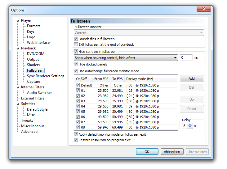Uncheck mode row 07 checkbox
Screen dimensions: 227x169
point(78,122)
